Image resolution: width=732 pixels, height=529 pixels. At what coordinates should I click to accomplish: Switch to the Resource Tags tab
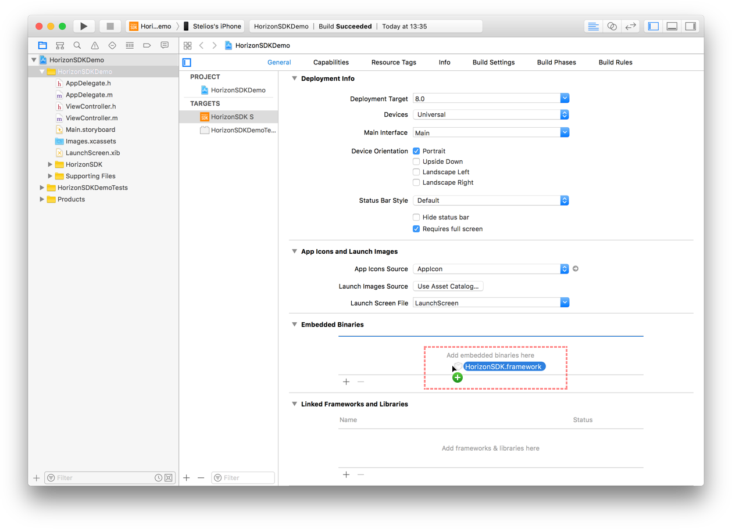click(x=394, y=62)
